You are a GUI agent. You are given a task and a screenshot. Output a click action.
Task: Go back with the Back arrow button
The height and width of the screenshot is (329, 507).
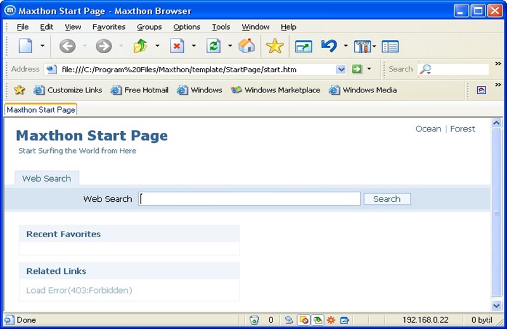(67, 46)
